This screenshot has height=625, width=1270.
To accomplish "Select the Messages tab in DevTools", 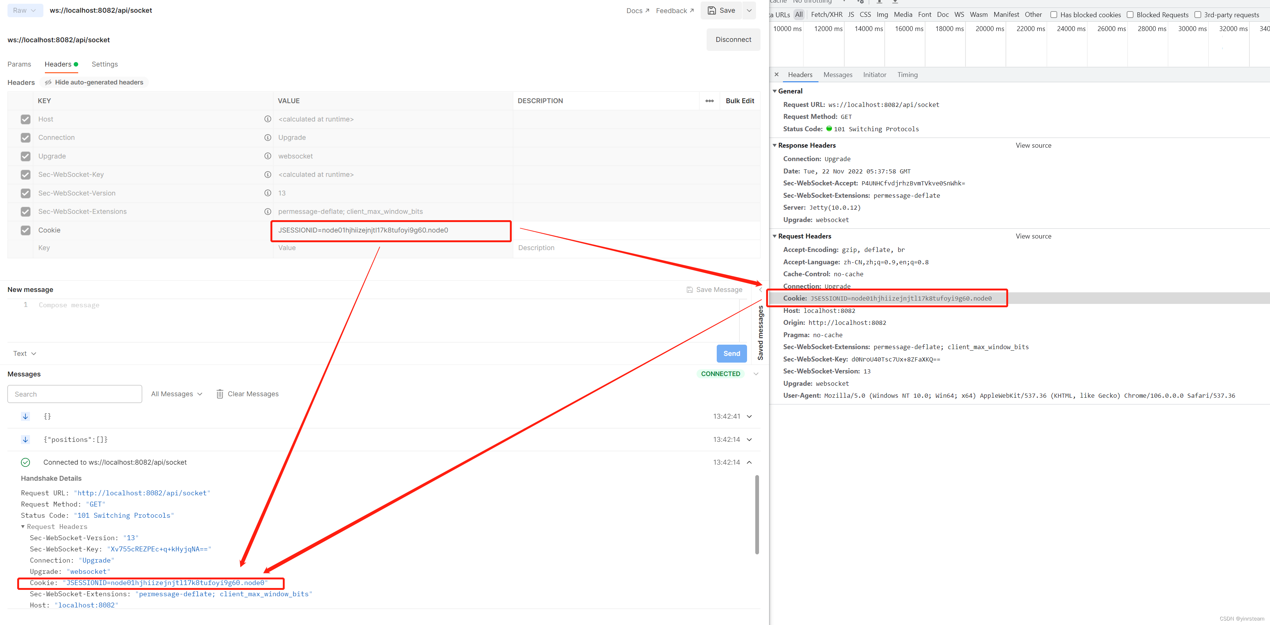I will (838, 74).
